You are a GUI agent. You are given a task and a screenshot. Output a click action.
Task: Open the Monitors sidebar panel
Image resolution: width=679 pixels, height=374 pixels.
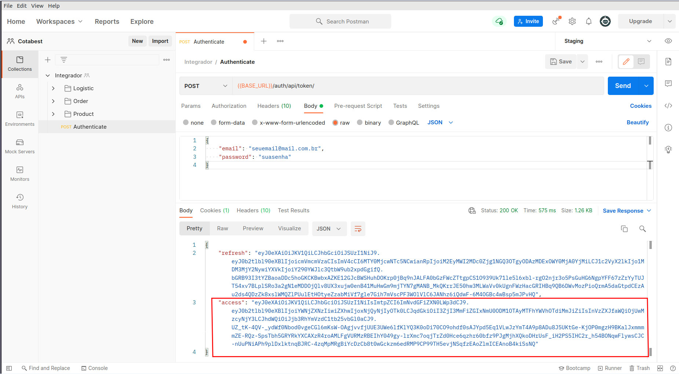[20, 174]
